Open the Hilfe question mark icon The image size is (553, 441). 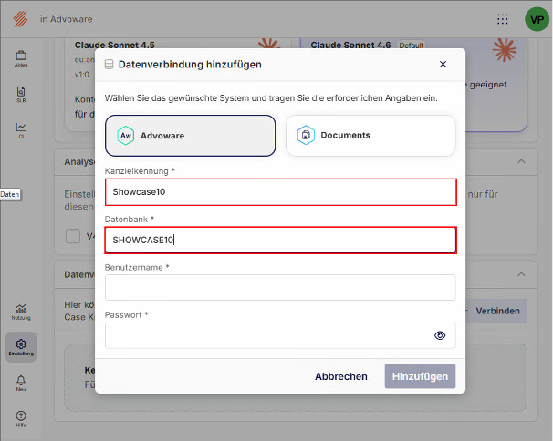click(x=21, y=418)
